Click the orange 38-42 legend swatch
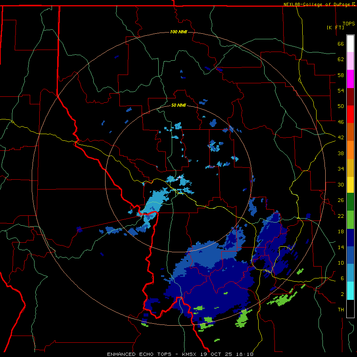This screenshot has width=357, height=357. (350, 150)
